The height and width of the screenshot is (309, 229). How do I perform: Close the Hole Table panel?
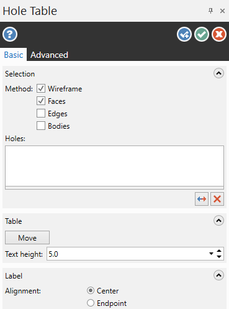[222, 11]
